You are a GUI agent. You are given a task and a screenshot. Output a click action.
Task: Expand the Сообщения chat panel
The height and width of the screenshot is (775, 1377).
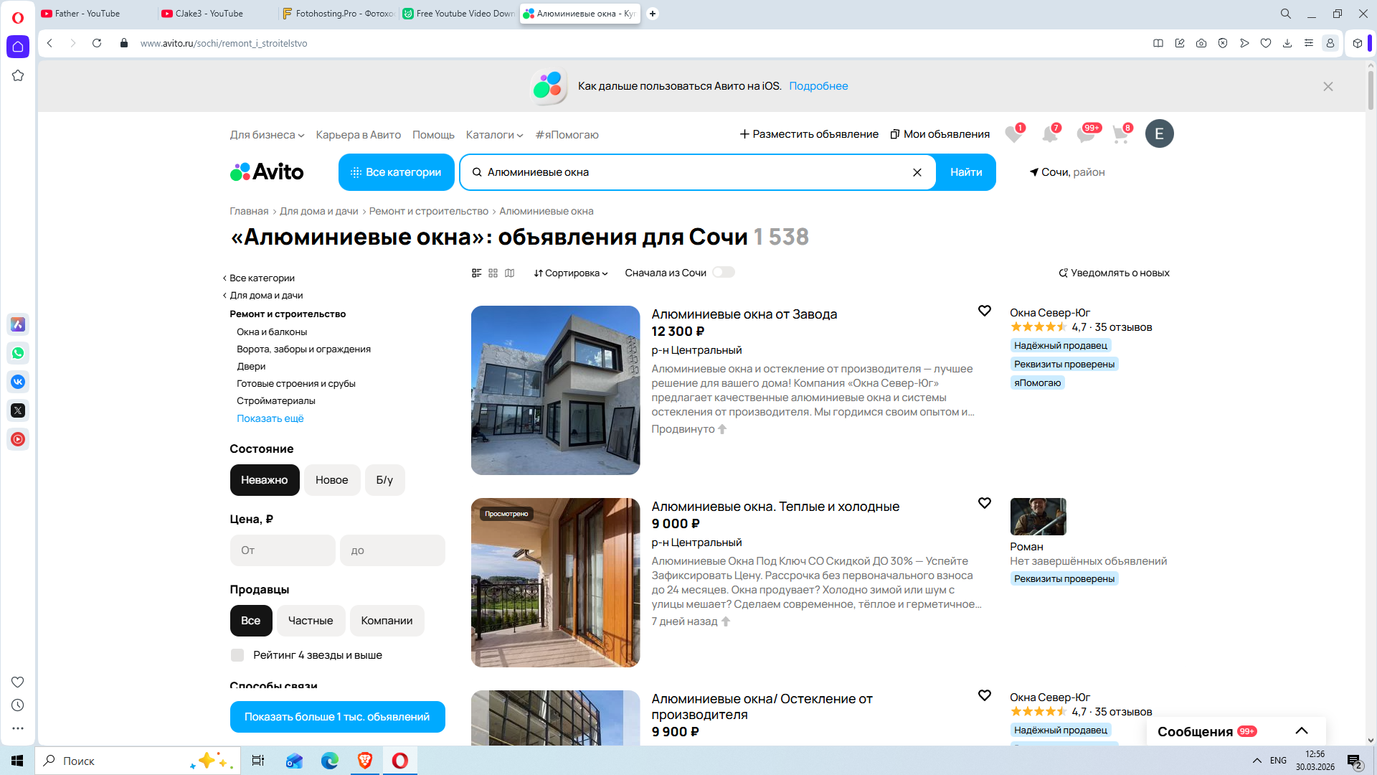point(1301,731)
